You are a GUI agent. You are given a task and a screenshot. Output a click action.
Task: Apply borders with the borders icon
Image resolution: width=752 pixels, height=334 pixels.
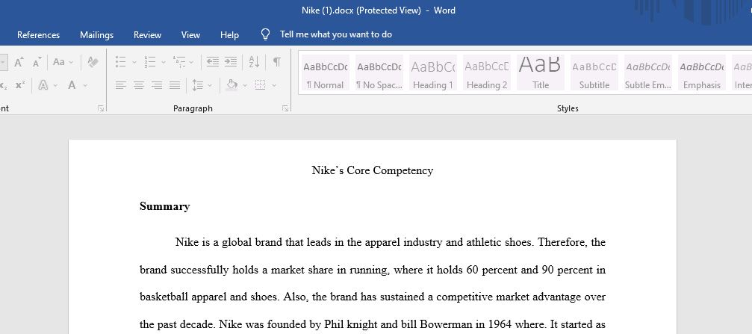tap(261, 85)
